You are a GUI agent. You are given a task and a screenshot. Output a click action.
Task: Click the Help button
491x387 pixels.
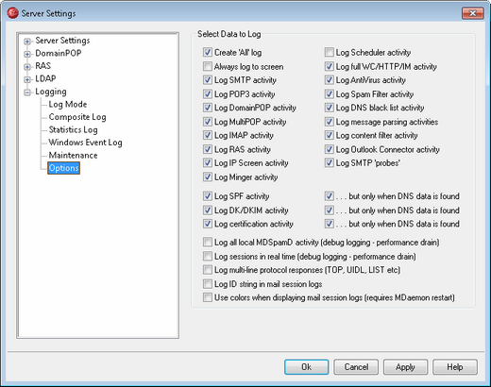(x=455, y=367)
